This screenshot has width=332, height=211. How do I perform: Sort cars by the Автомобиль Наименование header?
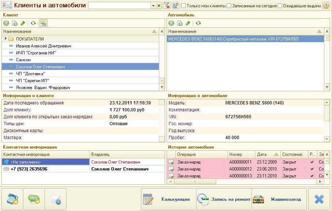pyautogui.click(x=245, y=31)
